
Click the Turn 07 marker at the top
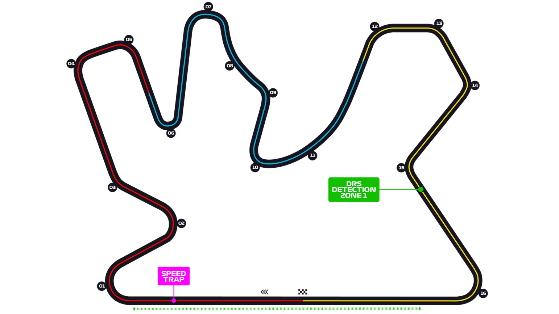208,6
